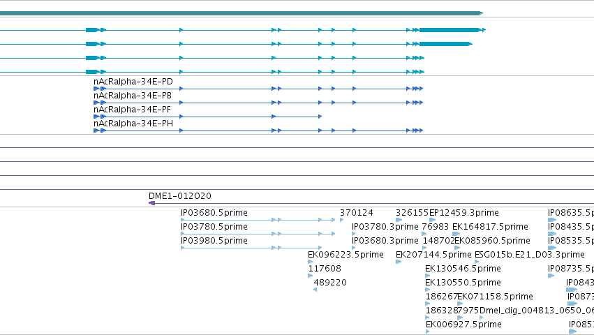Select the 117608 feature label
This screenshot has width=594, height=335.
click(x=325, y=269)
